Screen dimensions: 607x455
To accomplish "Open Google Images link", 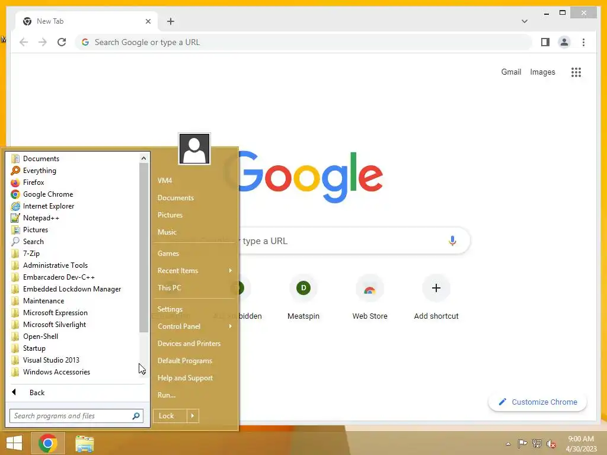I will 542,72.
